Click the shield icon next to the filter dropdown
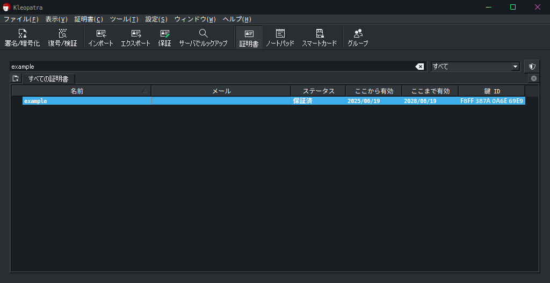This screenshot has width=550, height=283. 532,66
